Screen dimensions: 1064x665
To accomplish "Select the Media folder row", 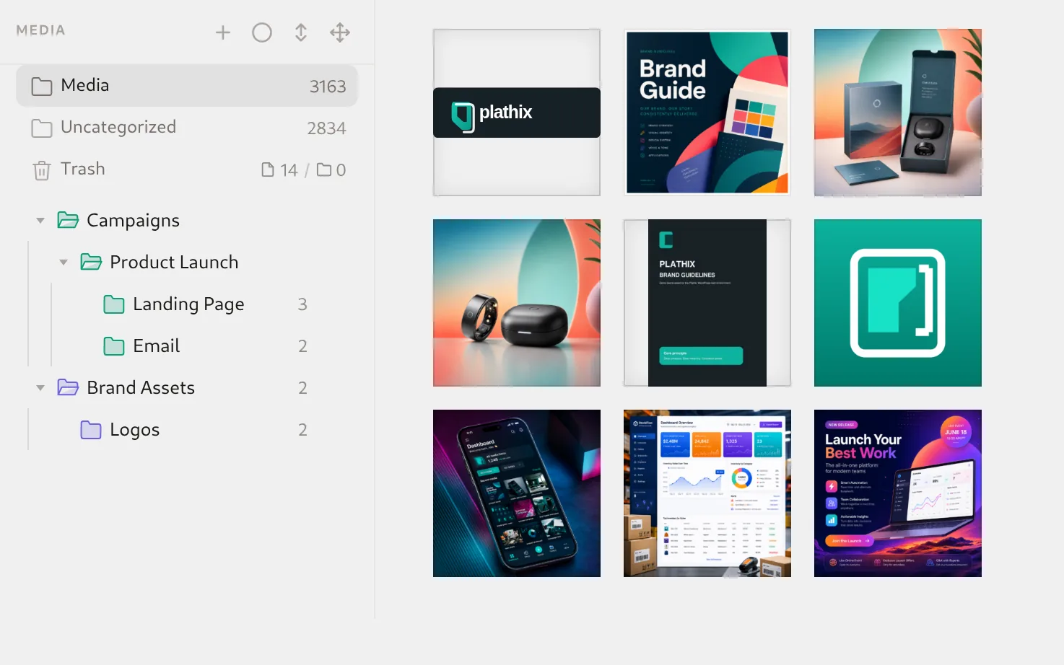I will coord(187,86).
